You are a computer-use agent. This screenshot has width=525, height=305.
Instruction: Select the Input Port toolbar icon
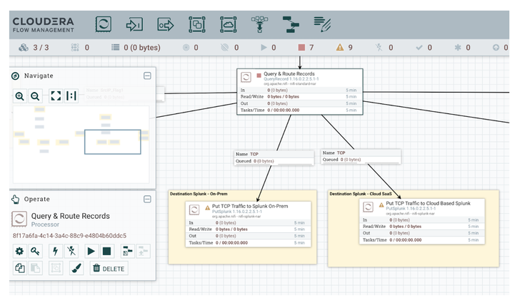coord(134,24)
